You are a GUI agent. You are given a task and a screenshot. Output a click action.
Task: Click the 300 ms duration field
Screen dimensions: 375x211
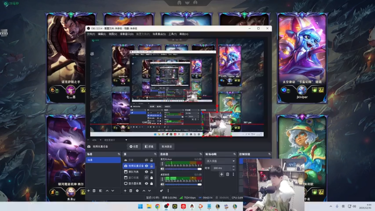tap(221, 168)
